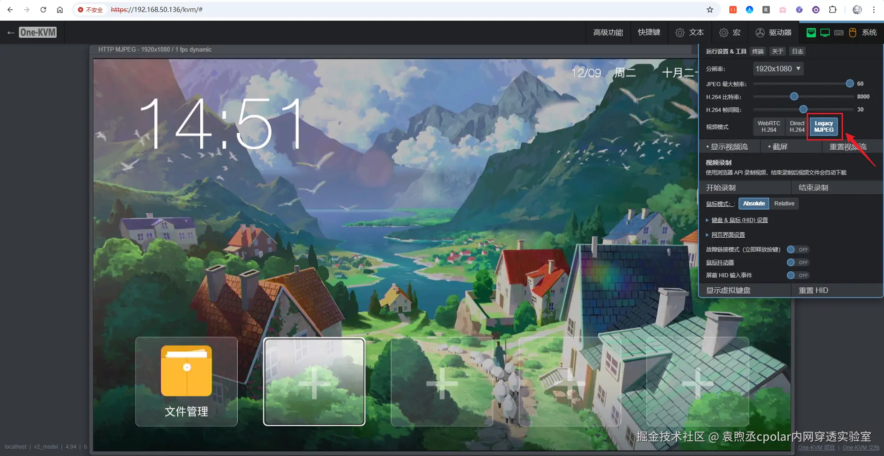Start recording with 开始录制

click(745, 188)
